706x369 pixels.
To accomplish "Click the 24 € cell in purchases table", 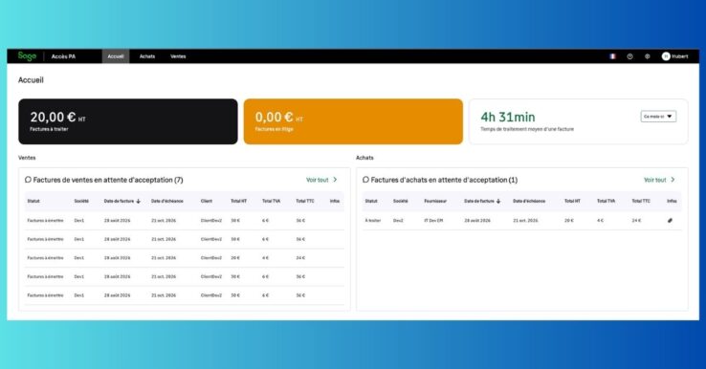I will coord(636,221).
